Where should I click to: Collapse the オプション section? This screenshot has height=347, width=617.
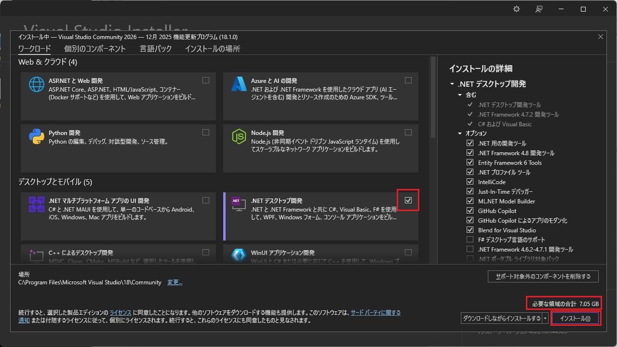click(460, 133)
